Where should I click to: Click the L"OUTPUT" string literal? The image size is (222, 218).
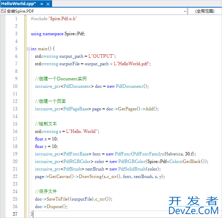click(101, 56)
